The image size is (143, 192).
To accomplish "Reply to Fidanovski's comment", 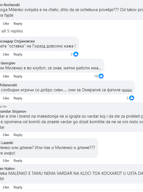I will (x=18, y=98).
